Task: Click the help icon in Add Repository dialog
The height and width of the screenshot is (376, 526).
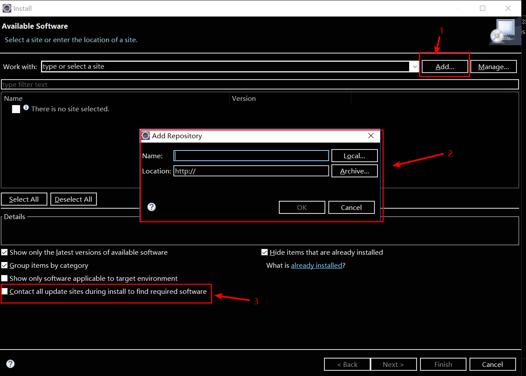Action: 152,207
